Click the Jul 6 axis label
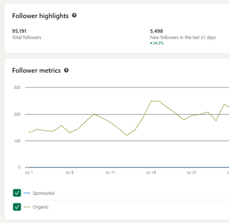Viewport: 229px width, 223px height. coord(70,172)
